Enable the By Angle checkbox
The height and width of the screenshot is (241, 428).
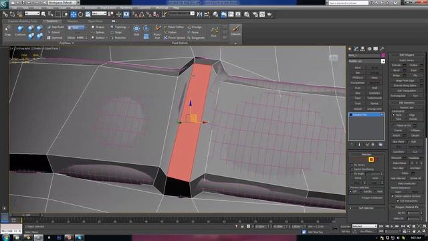(352, 174)
